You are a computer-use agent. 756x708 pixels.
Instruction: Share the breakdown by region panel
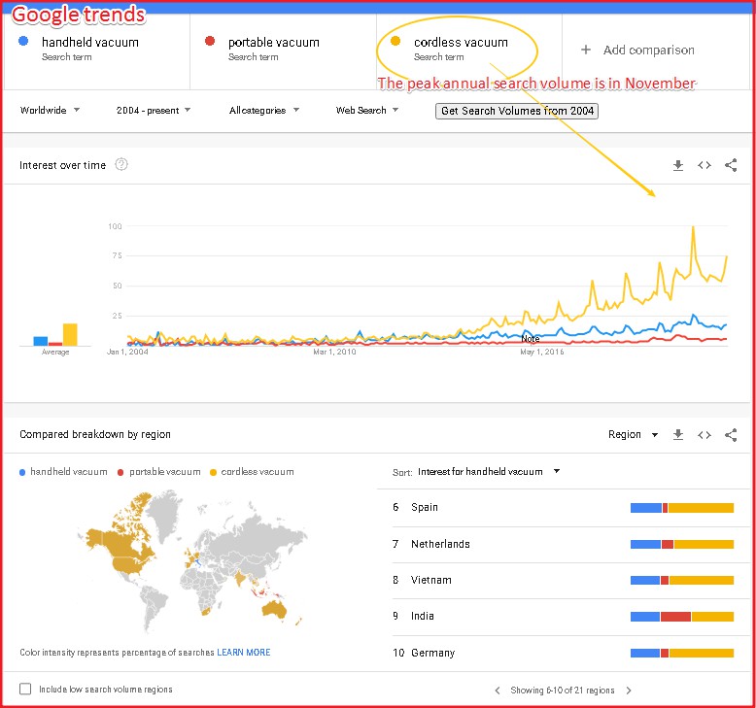point(731,435)
